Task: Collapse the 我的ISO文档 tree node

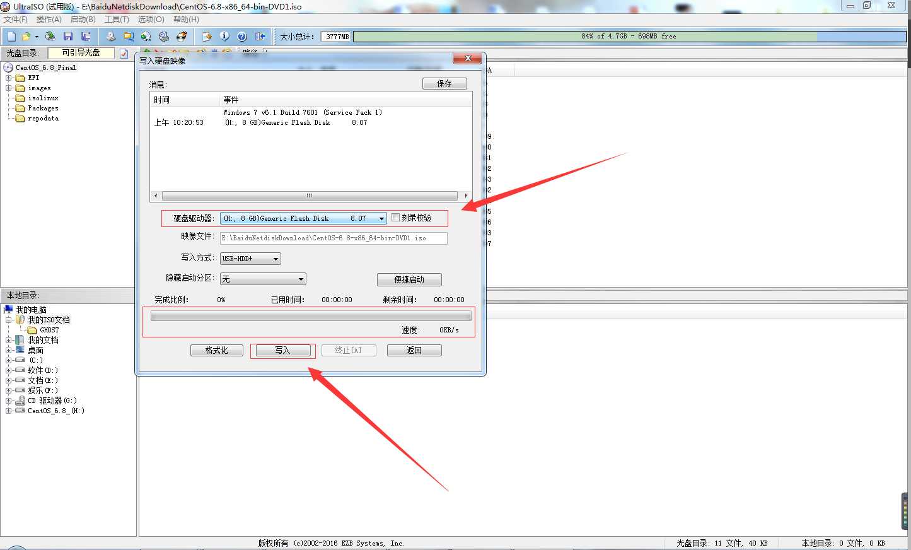Action: click(9, 320)
